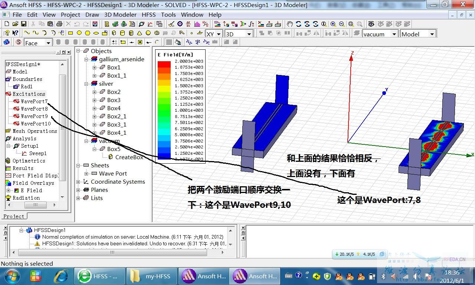This screenshot has height=285, width=475.
Task: Click the New project icon
Action: pyautogui.click(x=6, y=24)
